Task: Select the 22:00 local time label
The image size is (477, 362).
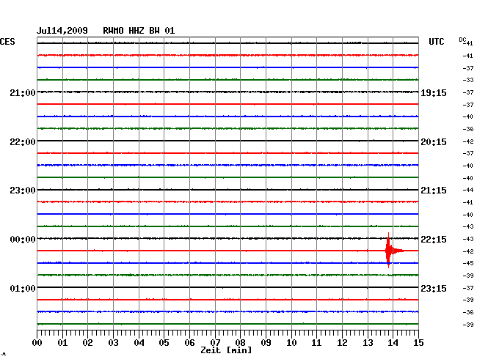Action: [x=23, y=142]
